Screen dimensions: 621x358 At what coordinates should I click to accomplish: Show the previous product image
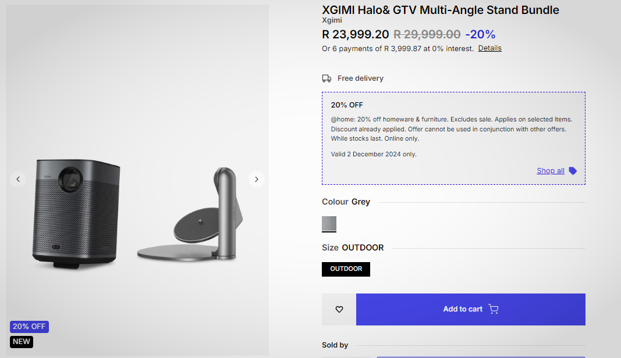point(18,179)
